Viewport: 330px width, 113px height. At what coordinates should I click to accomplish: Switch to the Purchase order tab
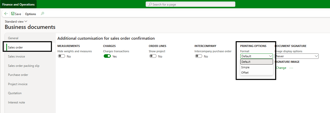[18, 75]
